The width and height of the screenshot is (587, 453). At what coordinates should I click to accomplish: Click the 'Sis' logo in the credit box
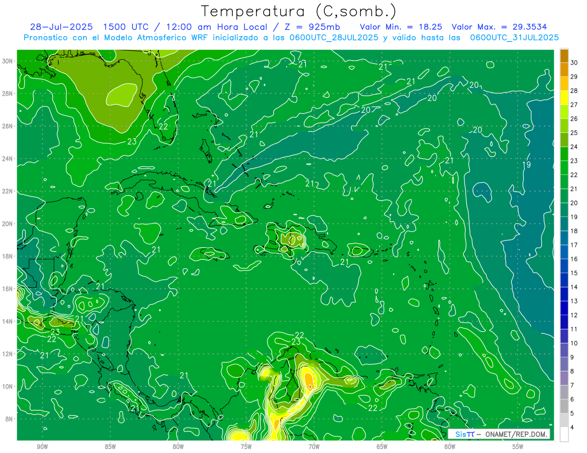460,434
